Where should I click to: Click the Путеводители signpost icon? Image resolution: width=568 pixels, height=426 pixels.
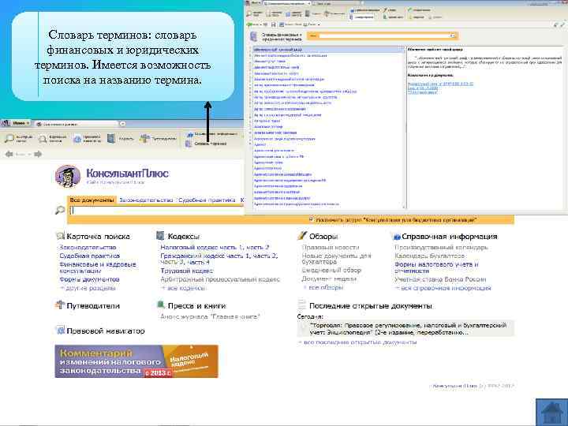60,305
